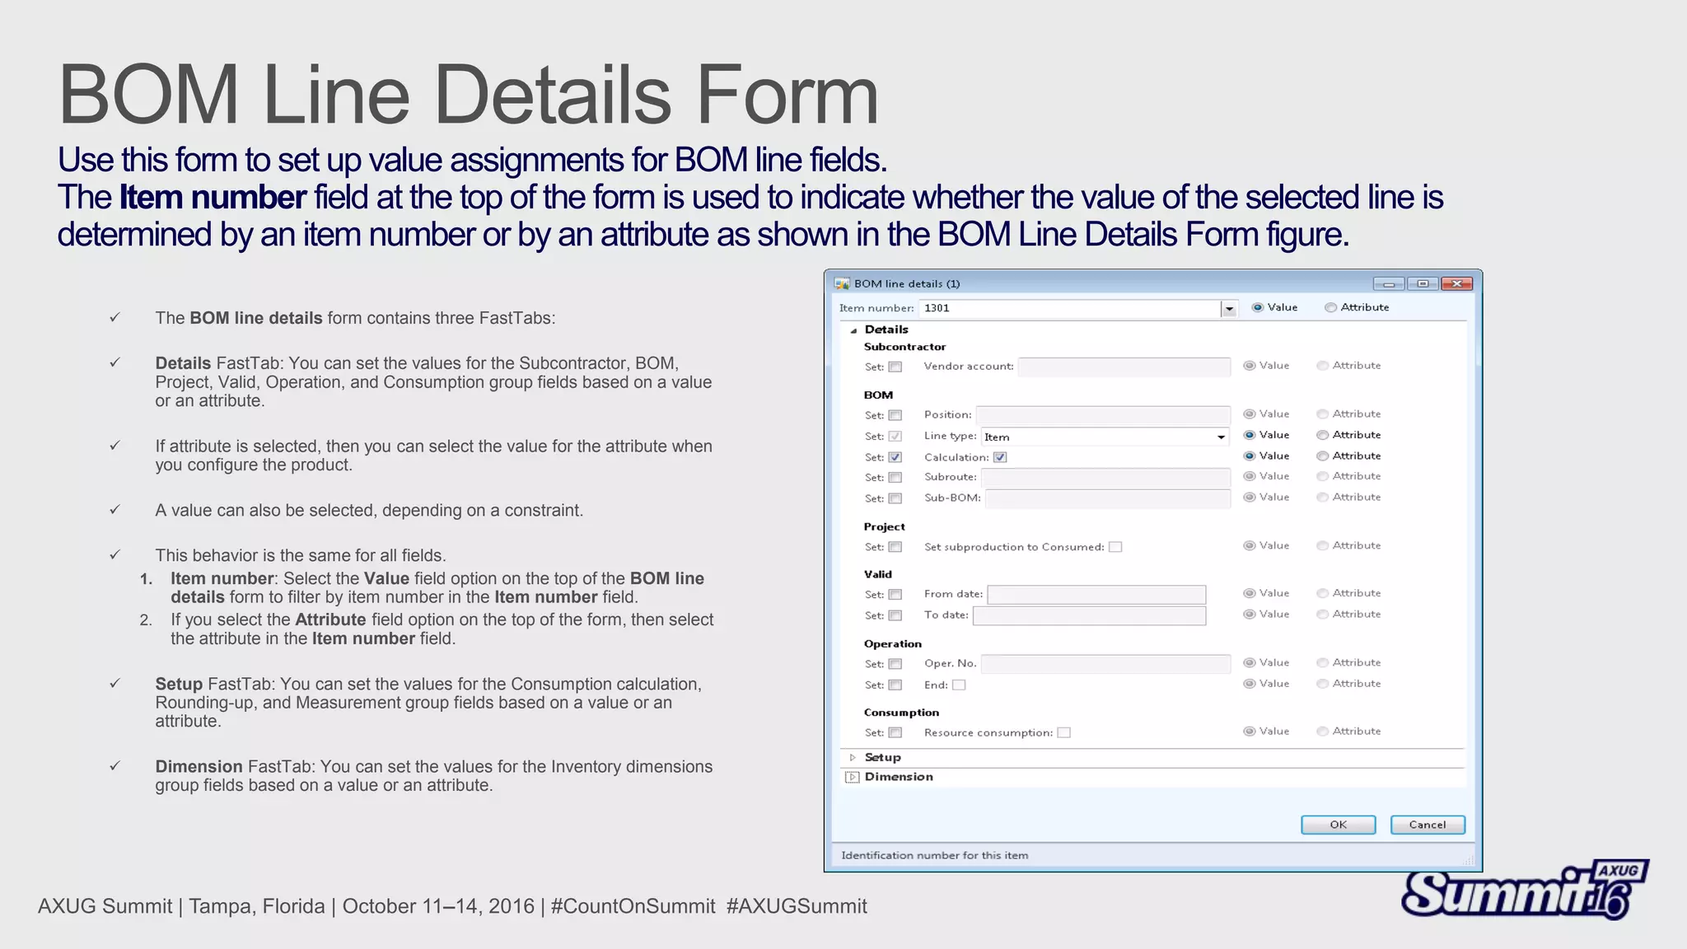This screenshot has width=1687, height=949.
Task: Open the Line type dropdown
Action: [1221, 437]
